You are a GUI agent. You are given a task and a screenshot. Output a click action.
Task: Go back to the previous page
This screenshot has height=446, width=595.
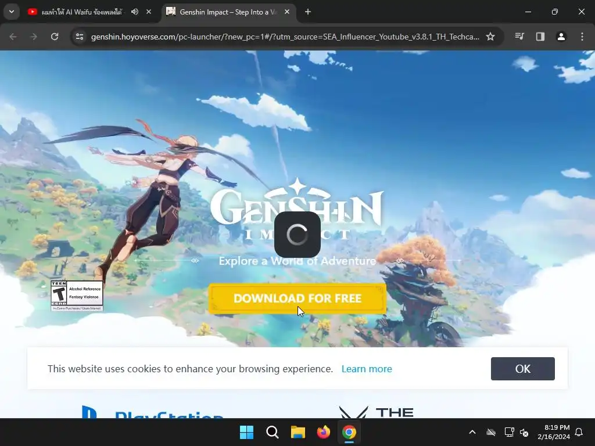(13, 37)
